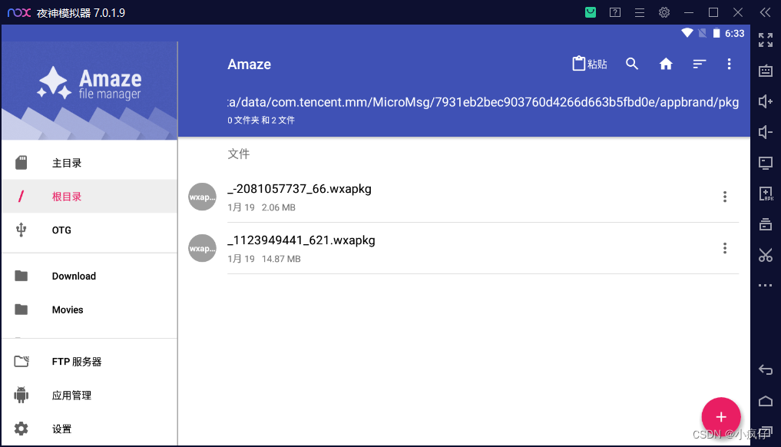Open Amaze overflow menu in toolbar
Viewport: 781px width, 447px height.
729,64
